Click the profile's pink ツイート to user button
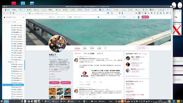Viewport: 183px width, 103px height. 54,83
